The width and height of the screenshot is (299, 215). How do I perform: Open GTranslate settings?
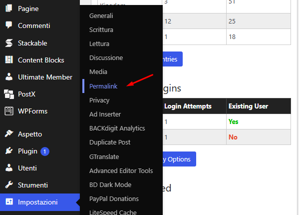pyautogui.click(x=104, y=157)
